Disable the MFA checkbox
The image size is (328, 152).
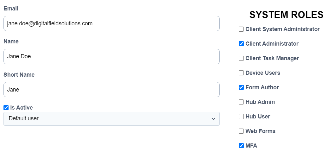[x=241, y=146]
